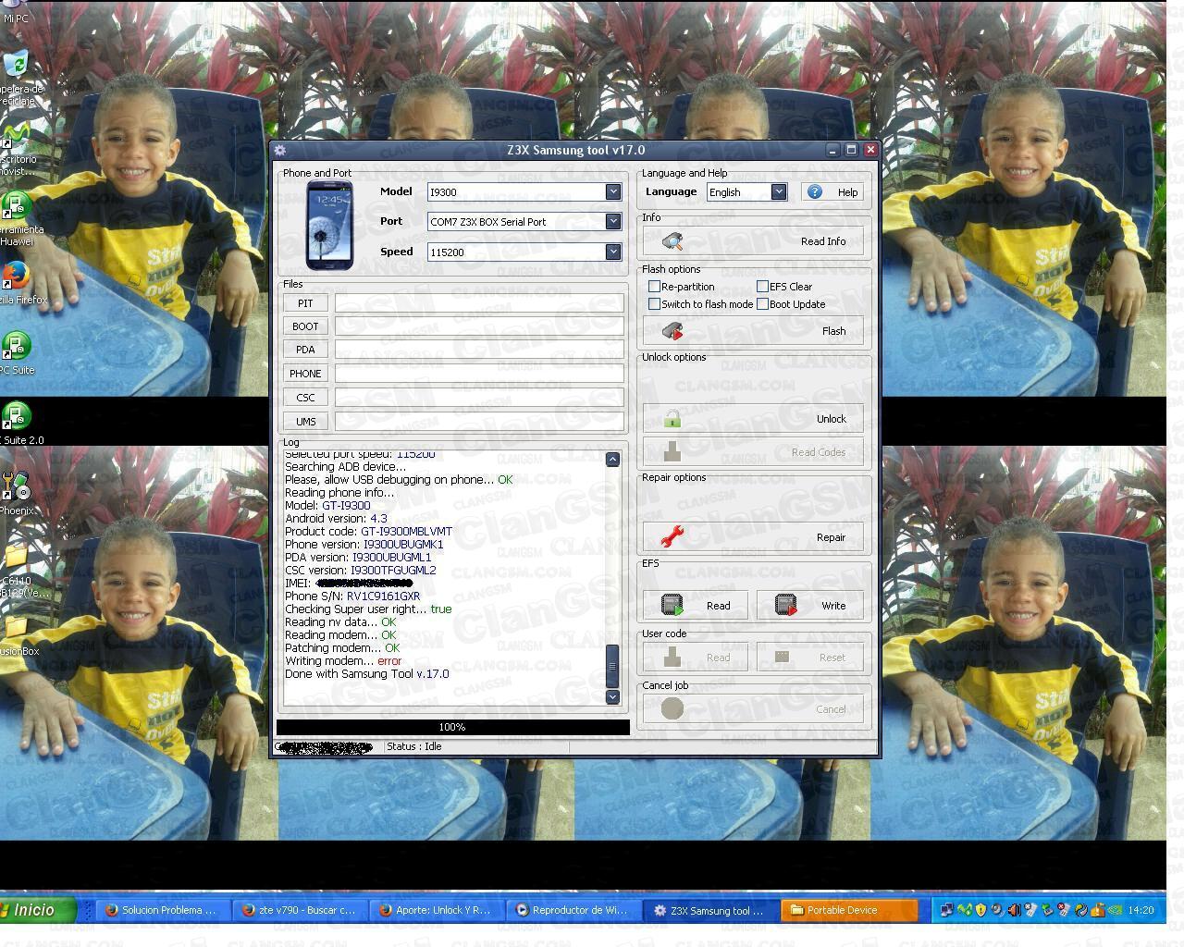The height and width of the screenshot is (947, 1184).
Task: Switch to Portable Device taskbar item
Action: 849,910
